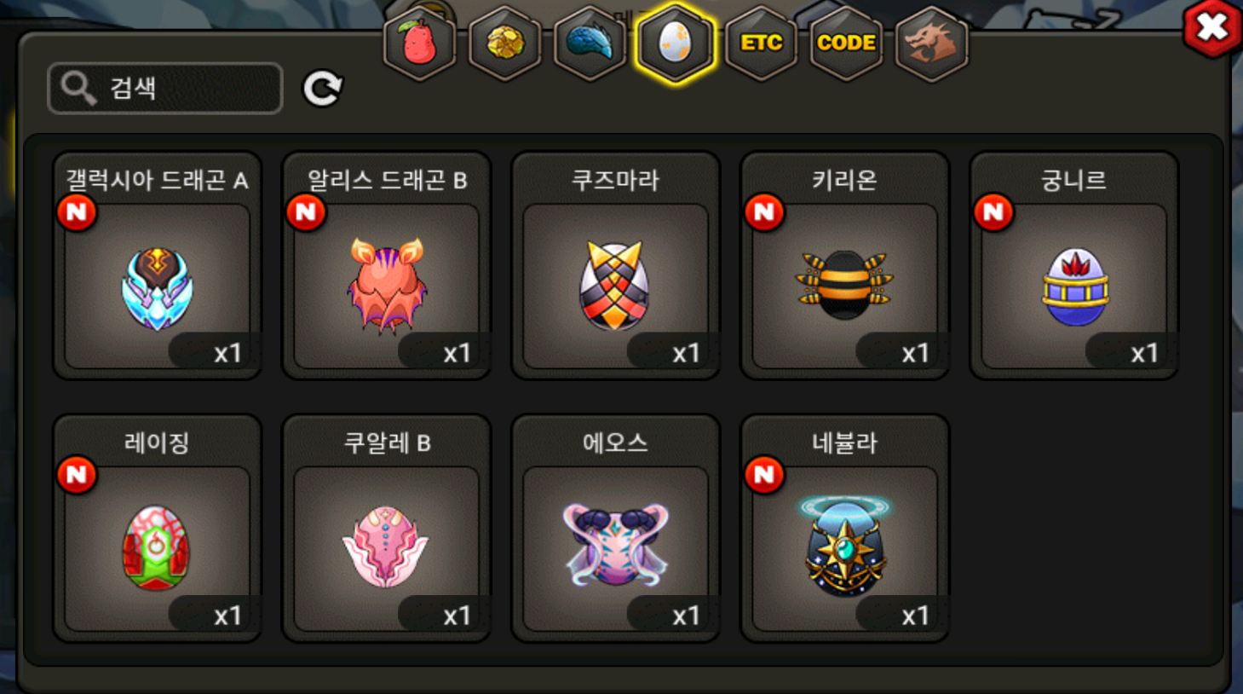Open the dragon head category tab
This screenshot has width=1243, height=694.
[x=931, y=43]
